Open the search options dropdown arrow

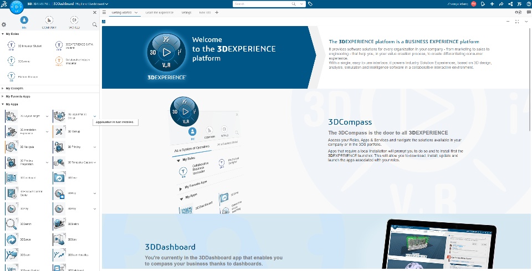tap(301, 4)
